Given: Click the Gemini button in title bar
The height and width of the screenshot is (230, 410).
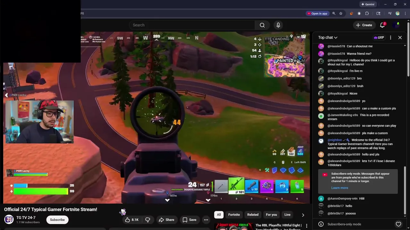Looking at the screenshot, I should 367,4.
